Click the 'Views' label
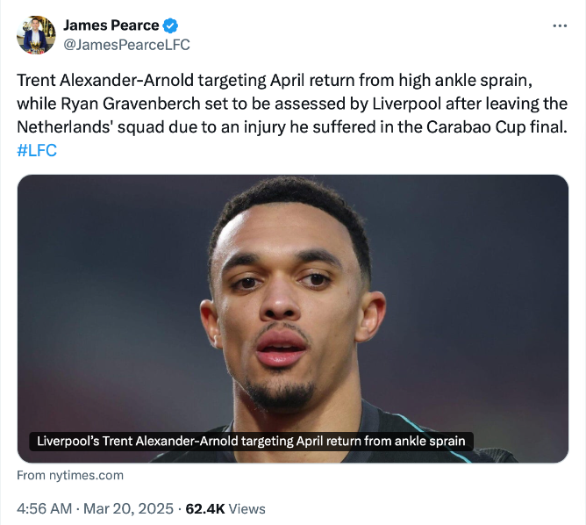Viewport: 586px width, 525px height. click(247, 508)
